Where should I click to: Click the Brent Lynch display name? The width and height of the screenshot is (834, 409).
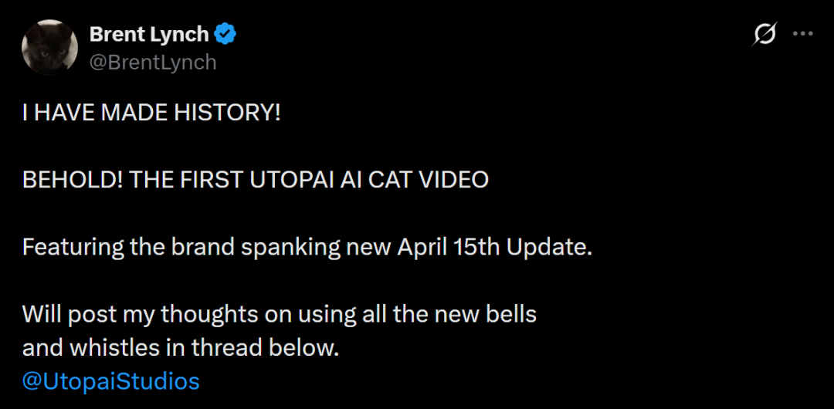pos(149,35)
